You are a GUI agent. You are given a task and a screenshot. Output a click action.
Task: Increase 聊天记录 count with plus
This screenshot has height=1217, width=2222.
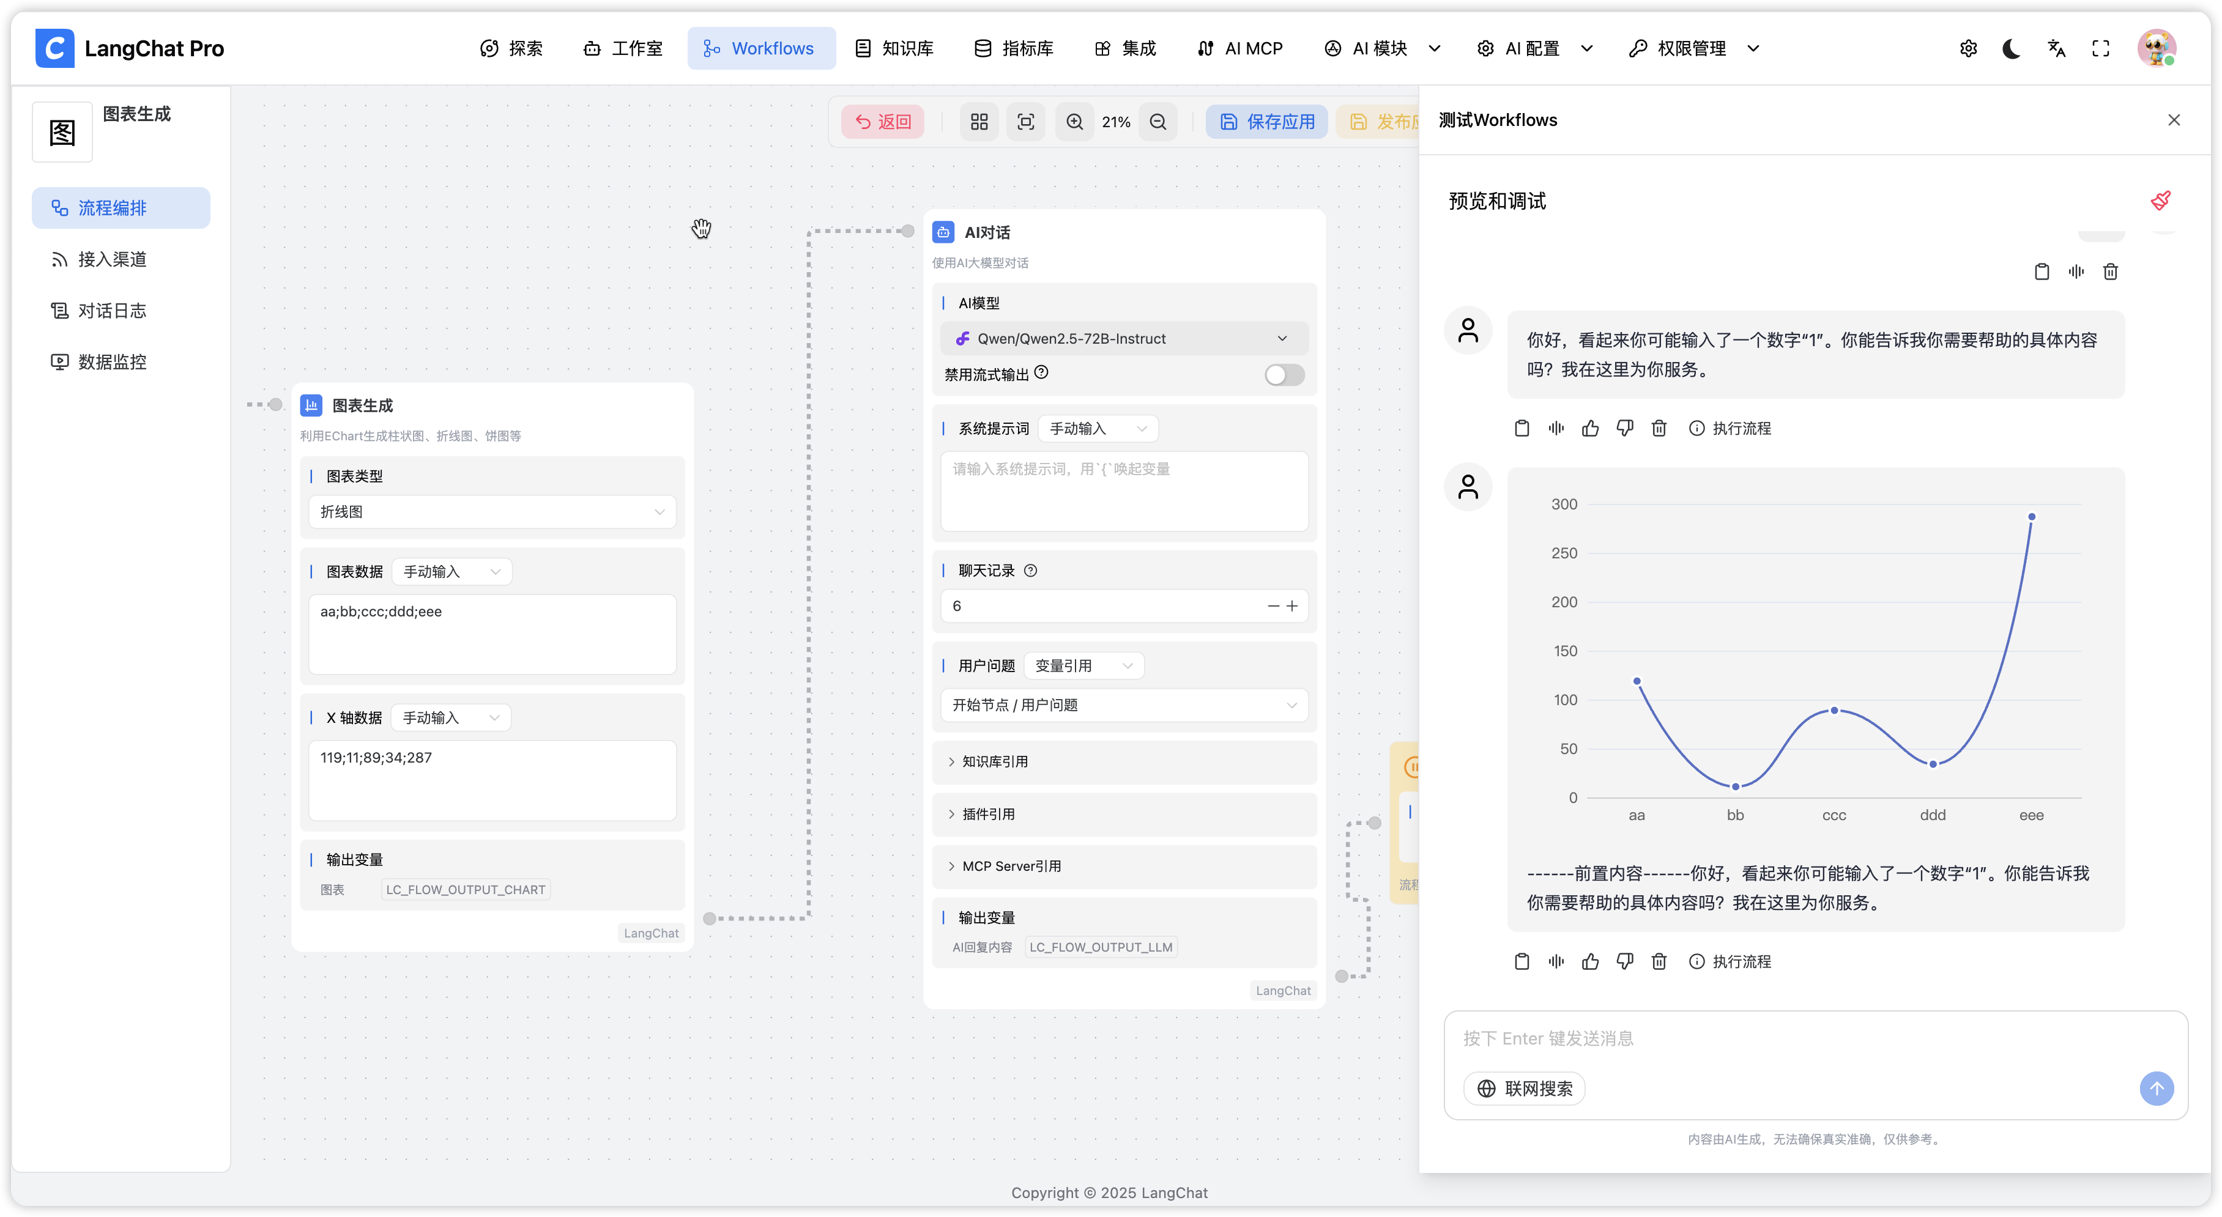tap(1292, 606)
